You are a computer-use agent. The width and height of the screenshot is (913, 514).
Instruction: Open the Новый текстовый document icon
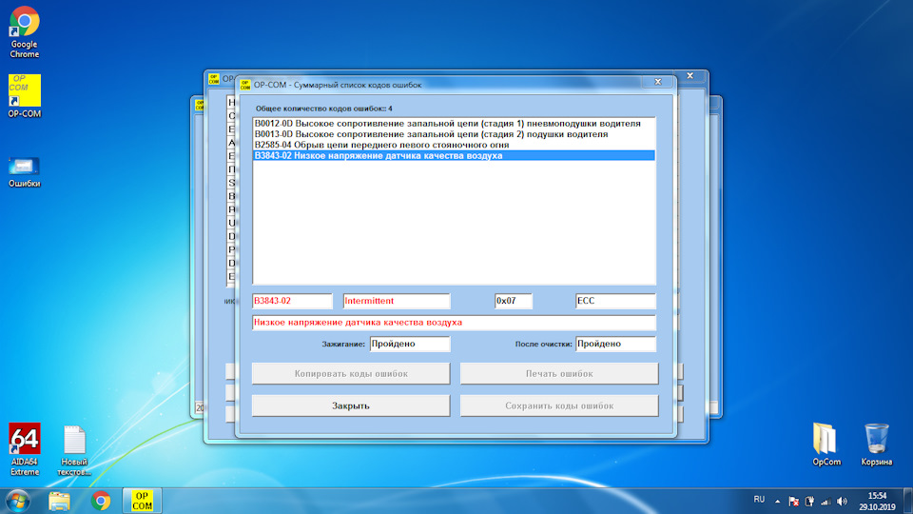click(x=75, y=441)
